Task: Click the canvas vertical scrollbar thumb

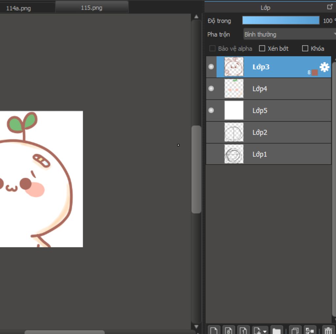Action: tap(196, 169)
